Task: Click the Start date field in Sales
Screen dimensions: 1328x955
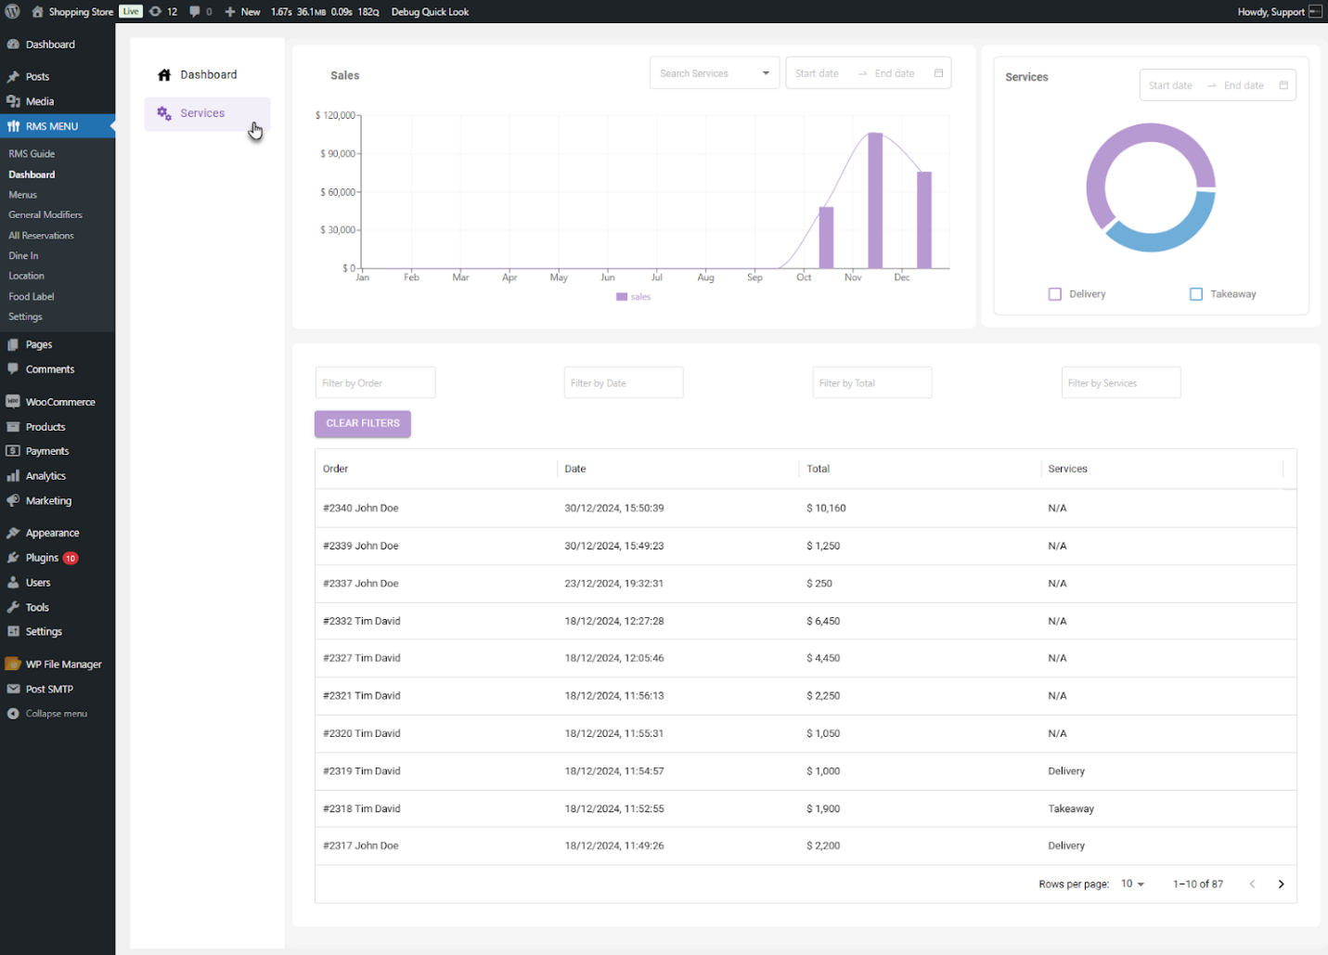Action: [818, 73]
